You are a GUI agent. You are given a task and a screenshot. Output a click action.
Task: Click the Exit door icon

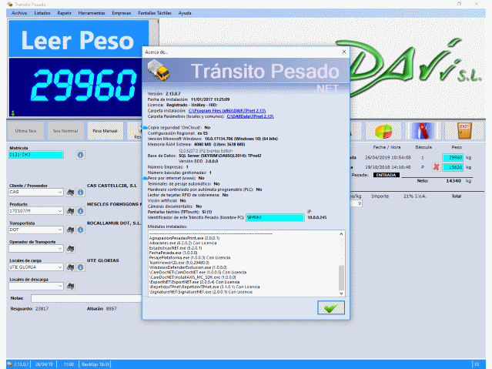coord(464,131)
